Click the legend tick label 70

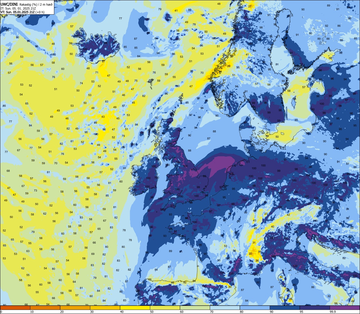212,312
